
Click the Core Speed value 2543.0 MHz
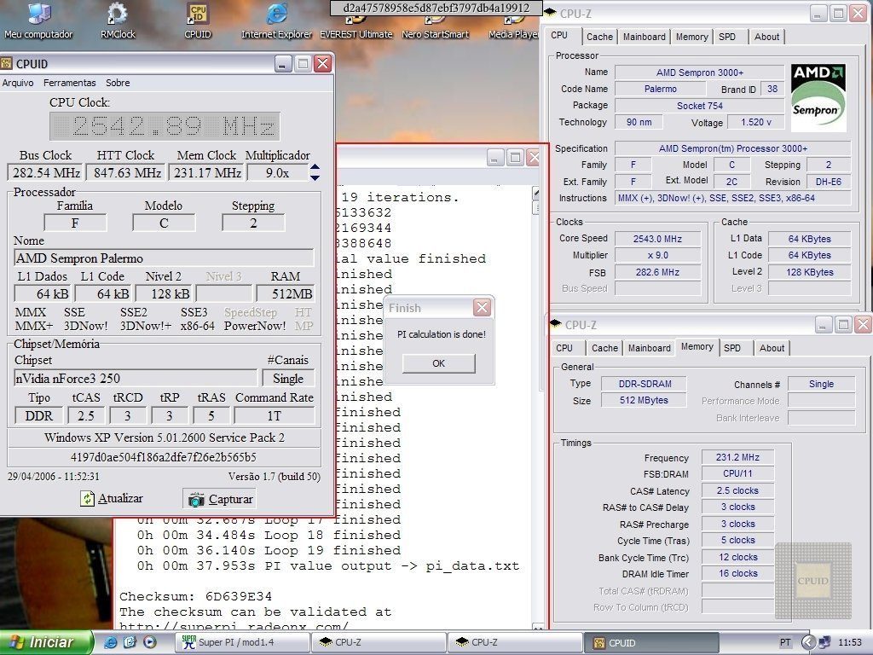[x=657, y=239]
